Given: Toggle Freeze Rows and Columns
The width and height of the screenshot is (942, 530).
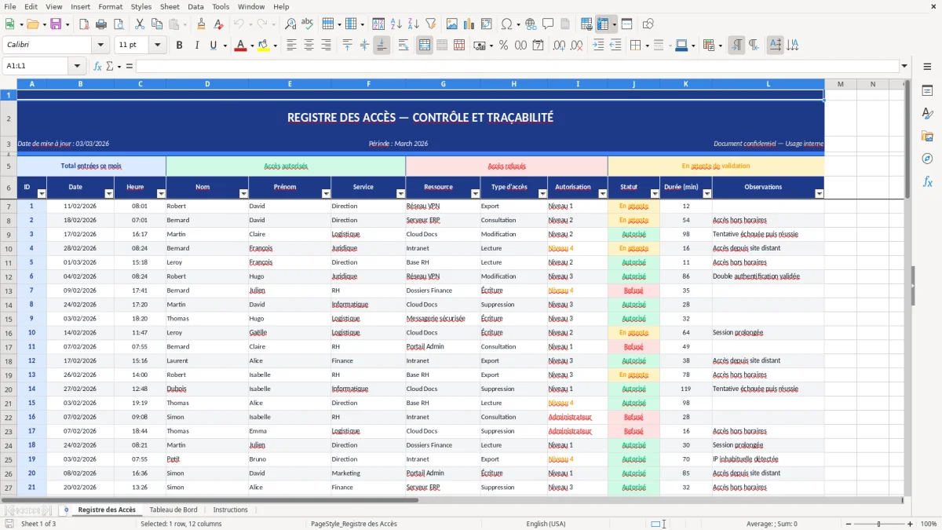Looking at the screenshot, I should click(603, 24).
